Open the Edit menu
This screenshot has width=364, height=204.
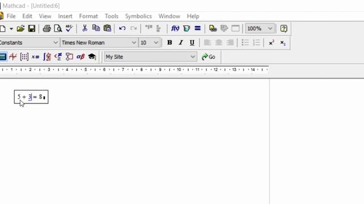tap(27, 16)
